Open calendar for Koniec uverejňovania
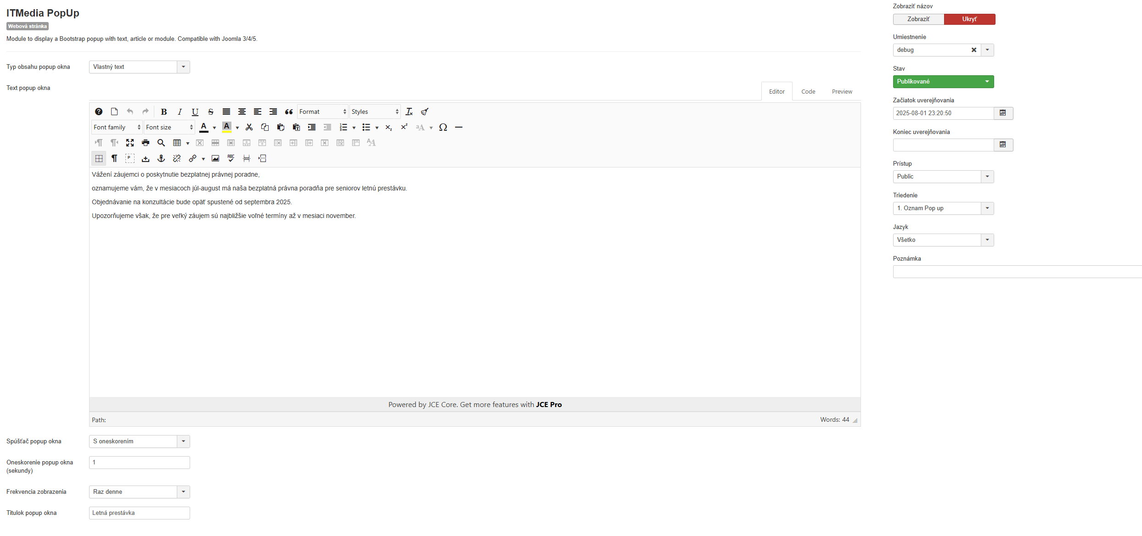Image resolution: width=1142 pixels, height=536 pixels. click(1003, 145)
